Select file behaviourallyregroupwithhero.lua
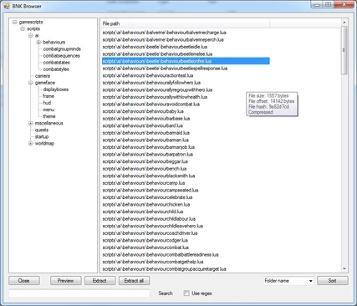This screenshot has height=306, width=357. [157, 89]
